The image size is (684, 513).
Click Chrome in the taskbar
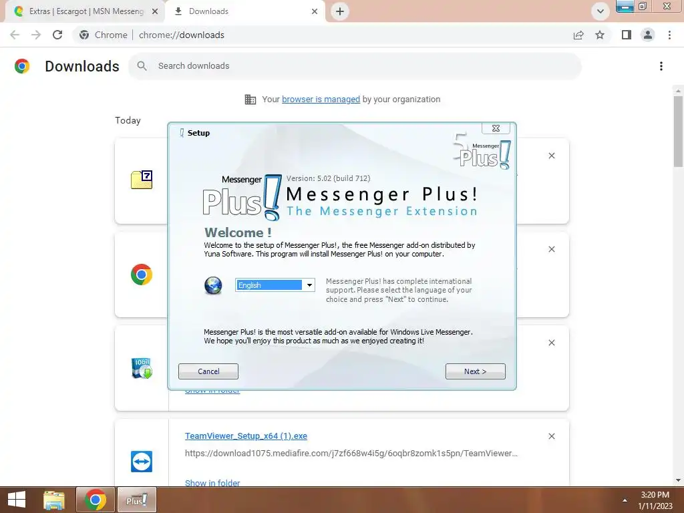[x=95, y=500]
